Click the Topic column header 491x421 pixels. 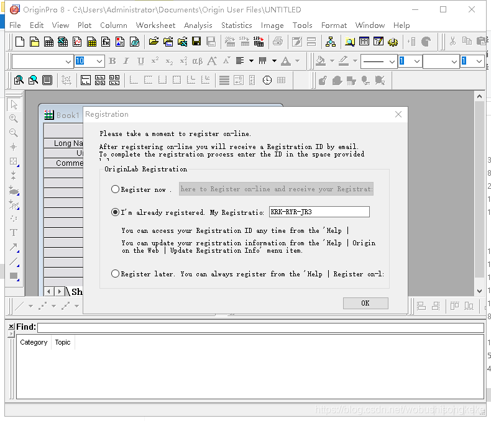(x=63, y=342)
